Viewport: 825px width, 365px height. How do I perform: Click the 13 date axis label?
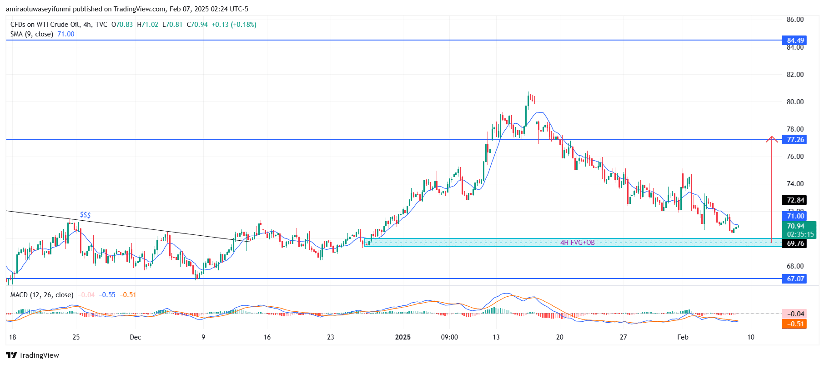pos(496,337)
